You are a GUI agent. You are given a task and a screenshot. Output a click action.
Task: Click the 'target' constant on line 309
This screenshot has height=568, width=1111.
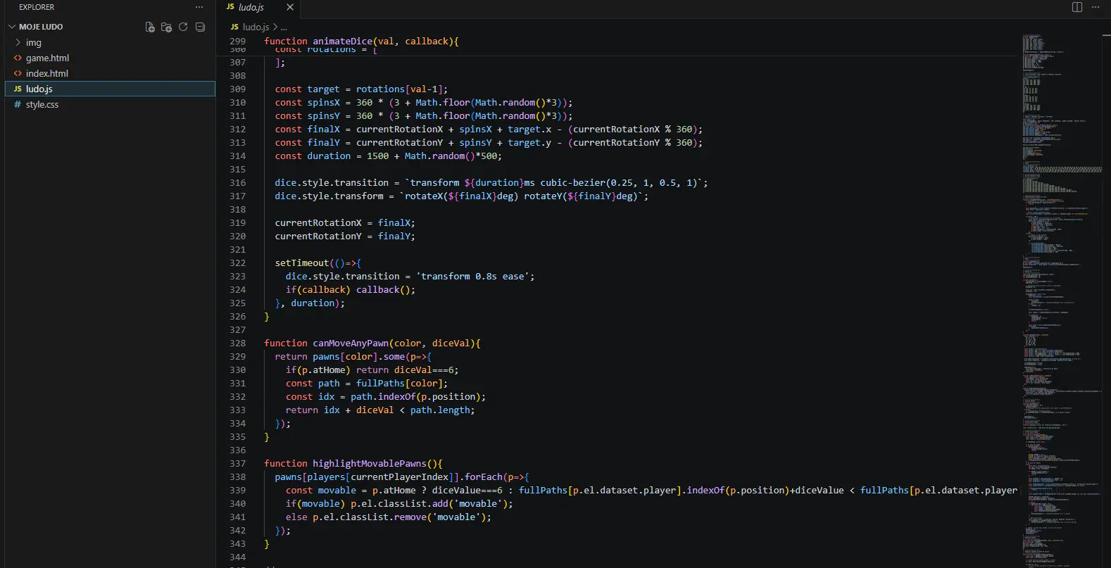point(323,89)
